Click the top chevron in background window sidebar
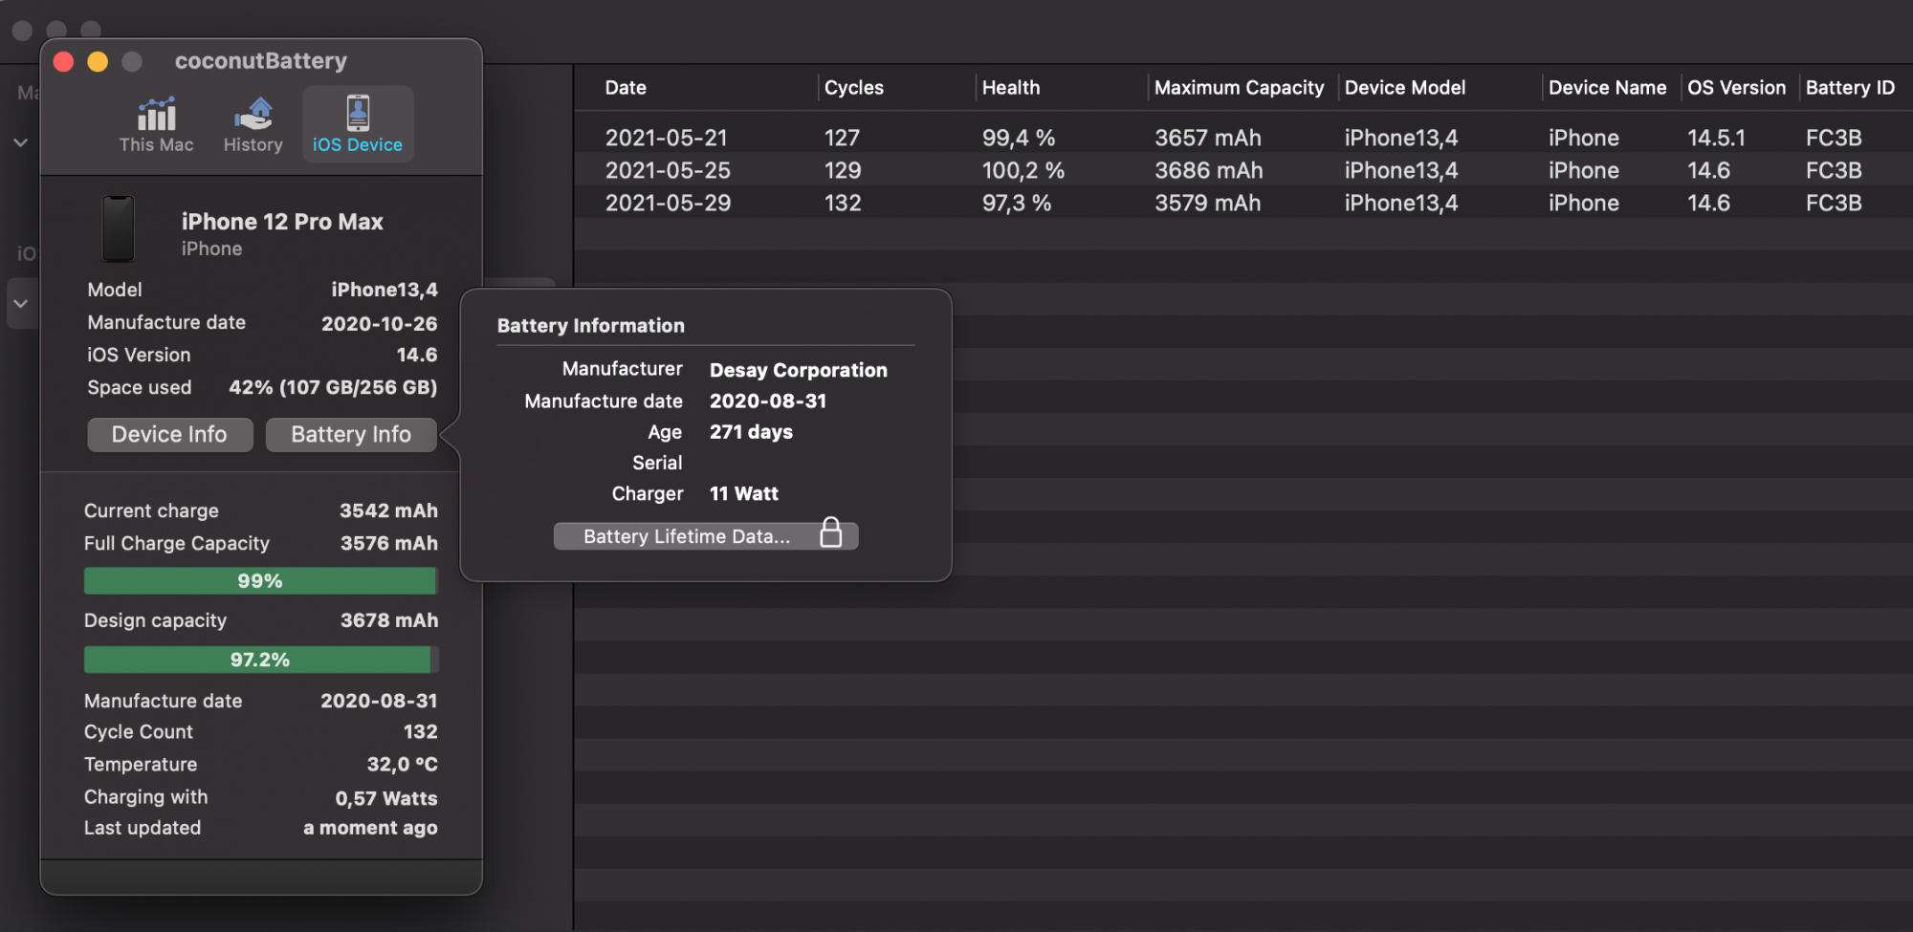Viewport: 1913px width, 932px height. coord(20,142)
